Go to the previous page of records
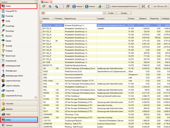Image resolution: width=170 pixels, height=128 pixels. click(149, 6)
